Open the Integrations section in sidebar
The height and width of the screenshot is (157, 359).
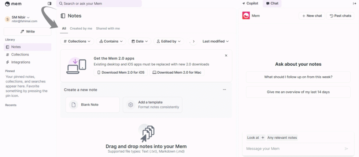pos(21,62)
